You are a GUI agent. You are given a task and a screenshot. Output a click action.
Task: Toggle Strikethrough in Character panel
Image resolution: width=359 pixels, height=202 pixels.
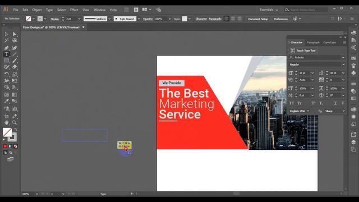pyautogui.click(x=343, y=103)
